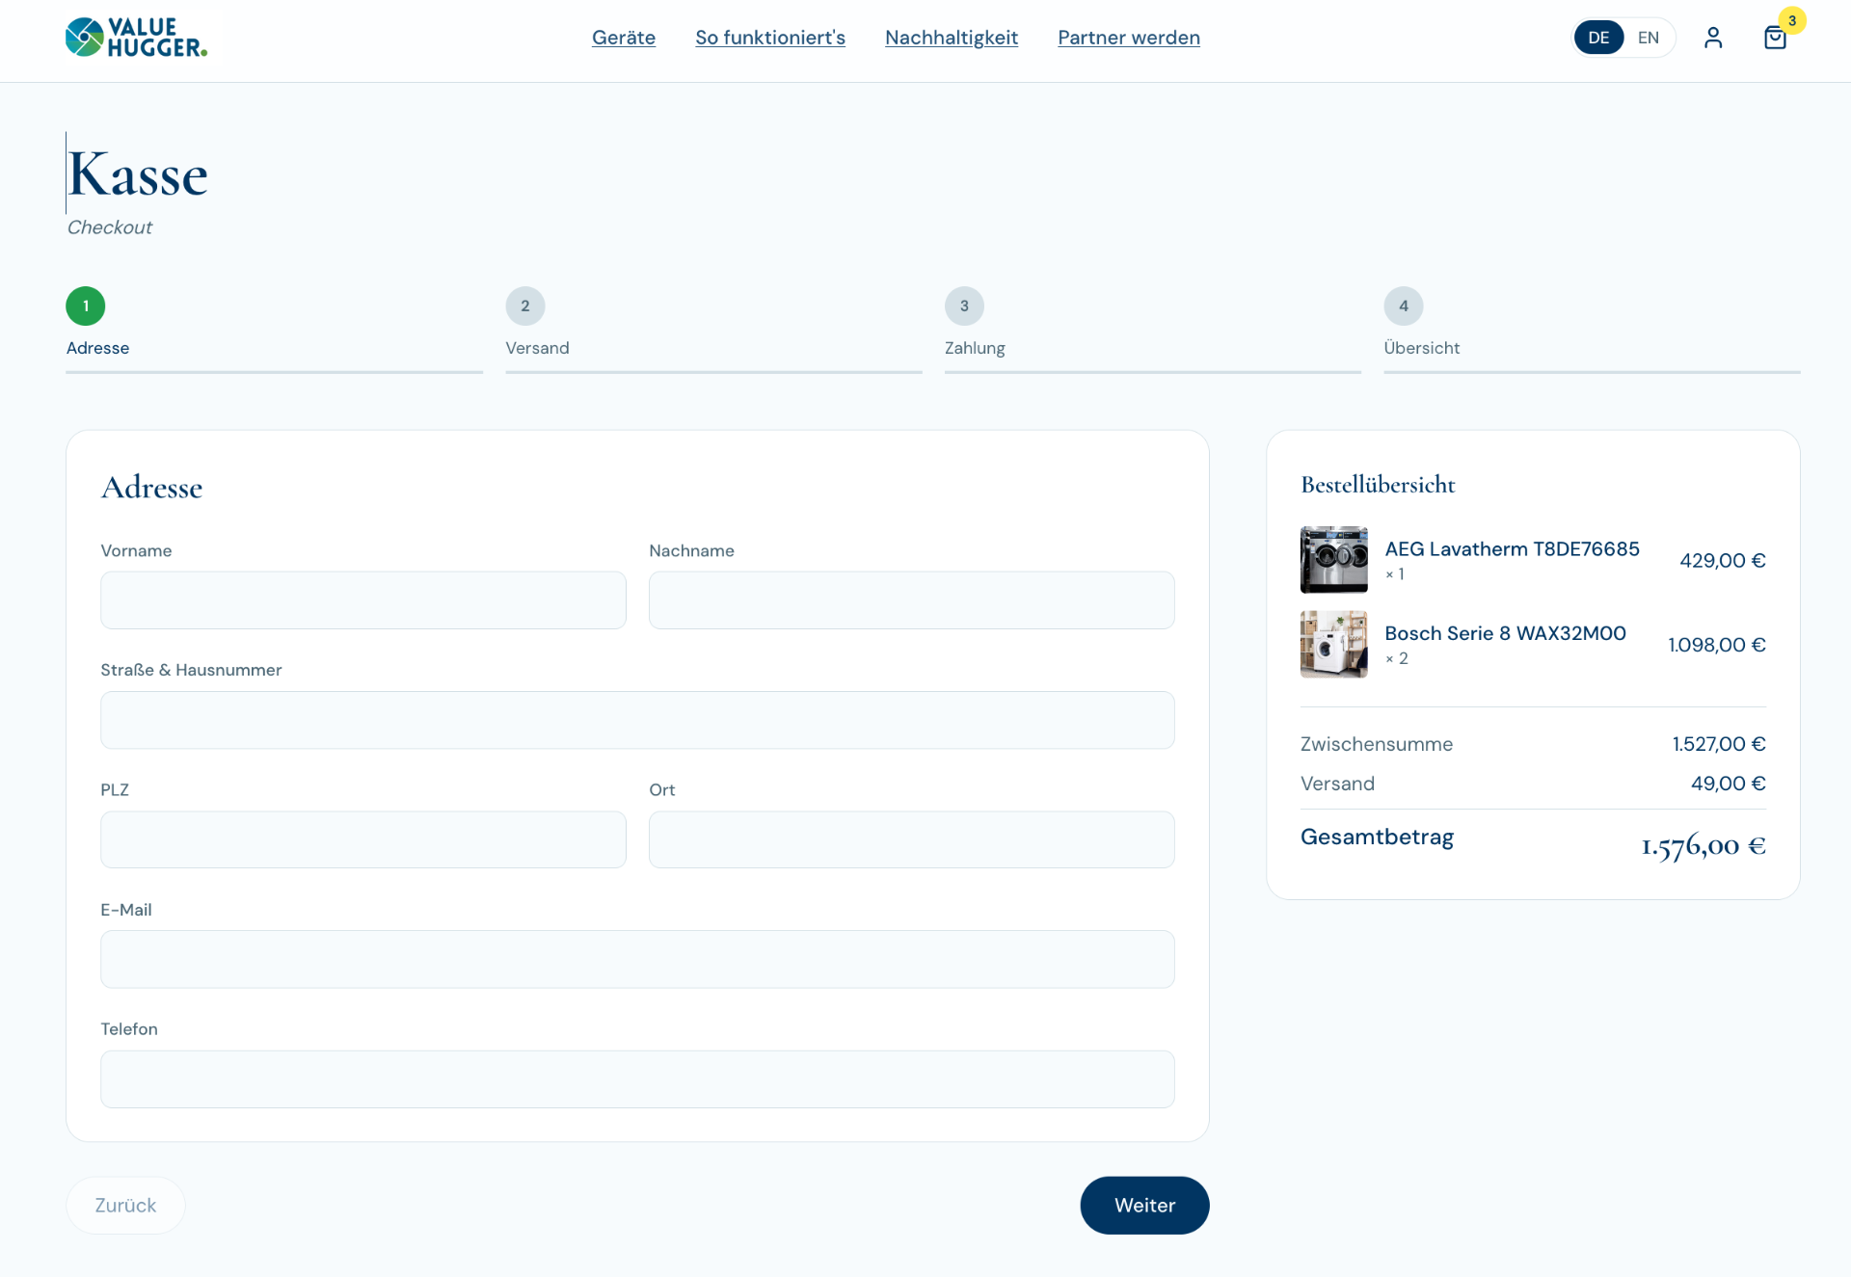Open the user account icon
The image size is (1851, 1277).
point(1713,38)
